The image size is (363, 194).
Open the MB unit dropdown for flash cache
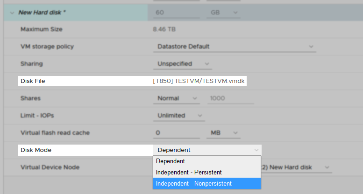coord(223,133)
